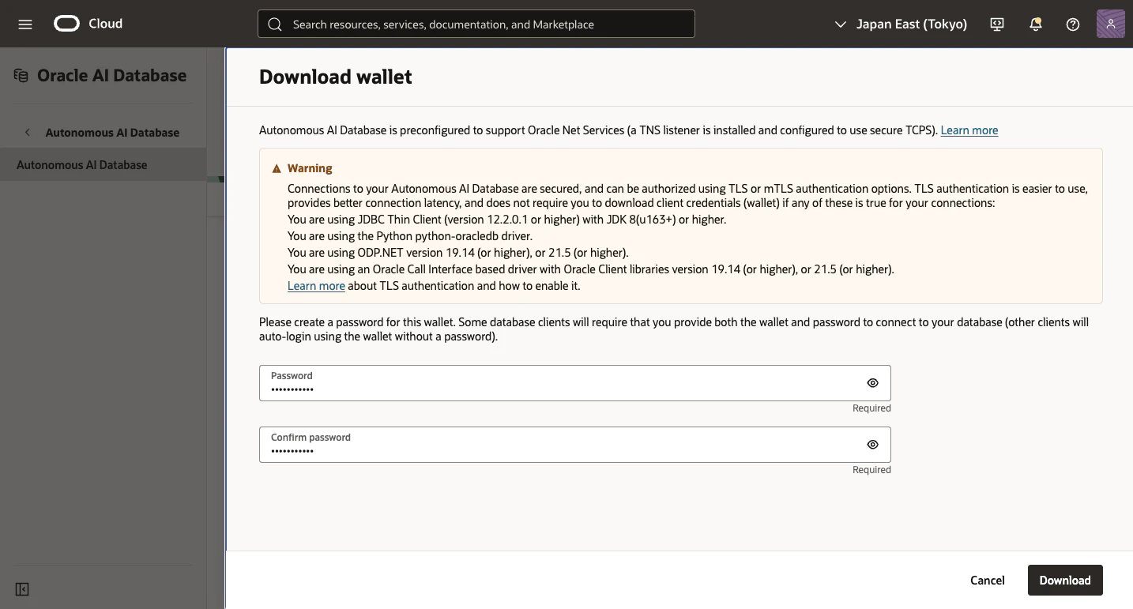The image size is (1133, 609).
Task: Click into the Confirm password input field
Action: click(575, 445)
